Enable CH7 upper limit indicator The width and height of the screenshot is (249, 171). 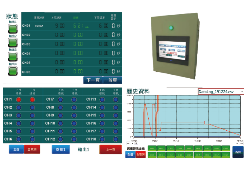coord(61,100)
